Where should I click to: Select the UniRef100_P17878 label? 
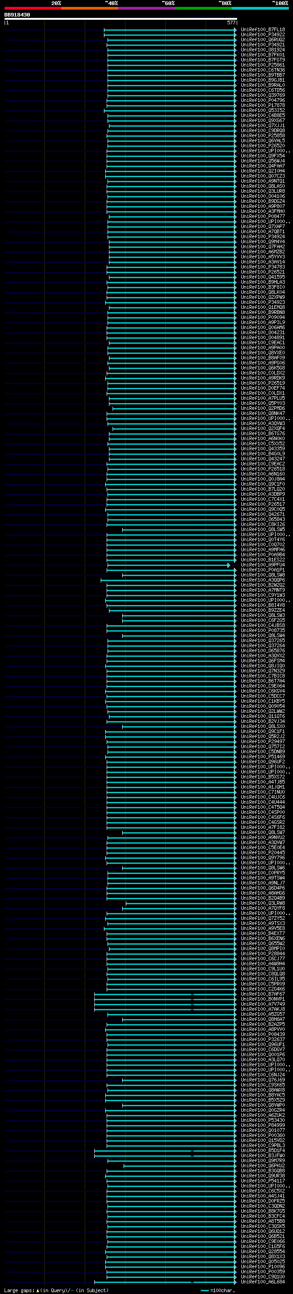[x=262, y=105]
